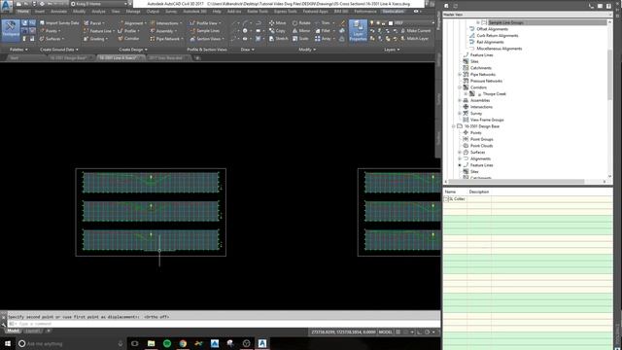Image resolution: width=622 pixels, height=350 pixels.
Task: Toggle layer freeze sun icon
Action: click(x=378, y=23)
